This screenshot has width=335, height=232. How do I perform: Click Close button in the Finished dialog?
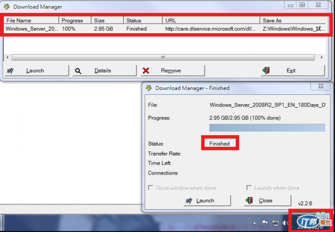point(267,201)
